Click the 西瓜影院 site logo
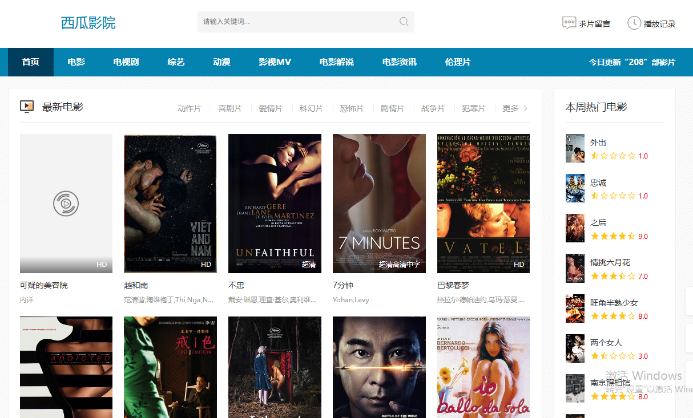This screenshot has height=418, width=693. point(88,23)
